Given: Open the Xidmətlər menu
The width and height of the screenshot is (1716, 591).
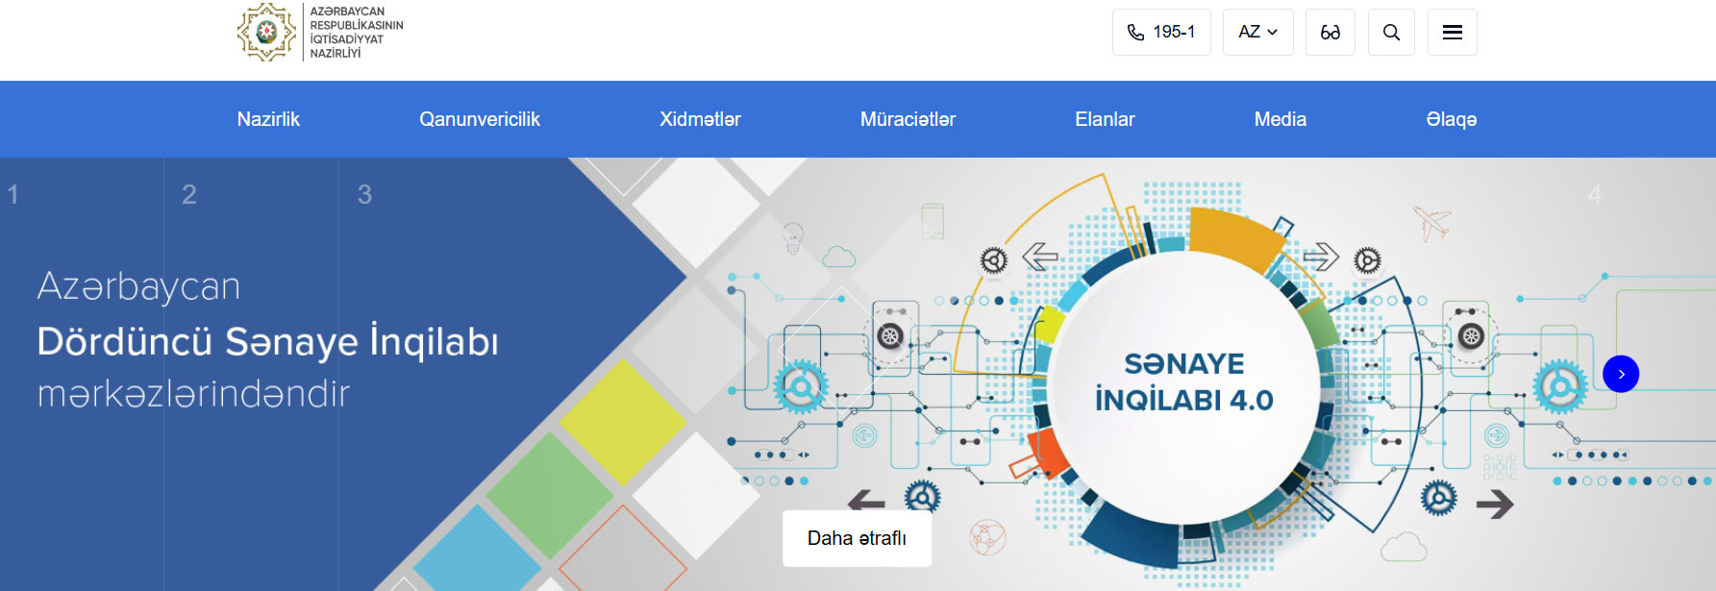Looking at the screenshot, I should (700, 119).
